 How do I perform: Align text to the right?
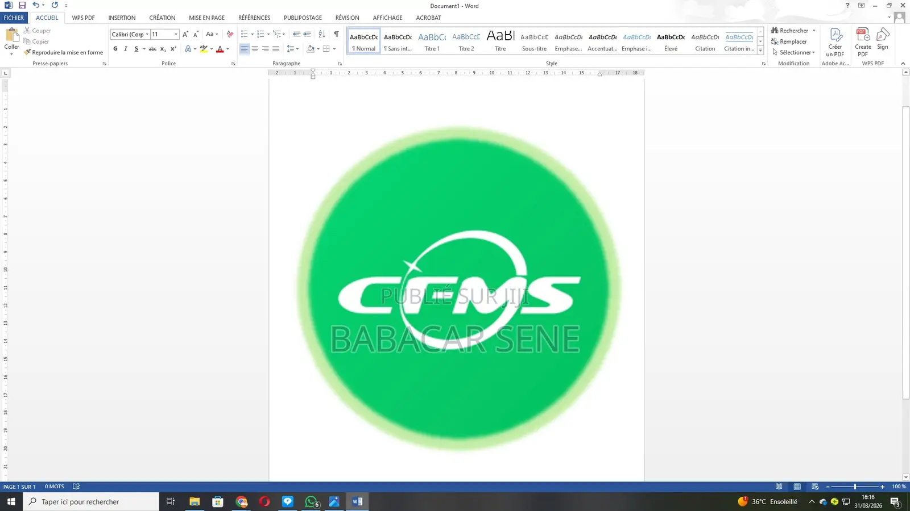265,49
